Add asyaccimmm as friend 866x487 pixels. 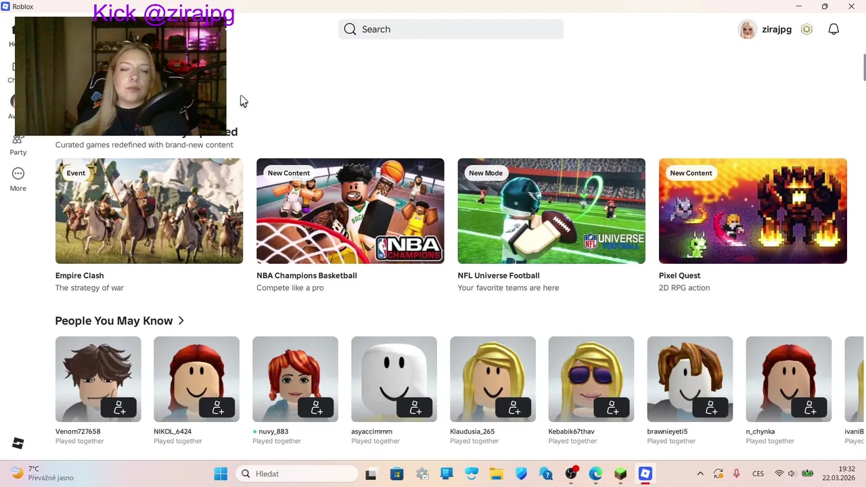(x=415, y=408)
